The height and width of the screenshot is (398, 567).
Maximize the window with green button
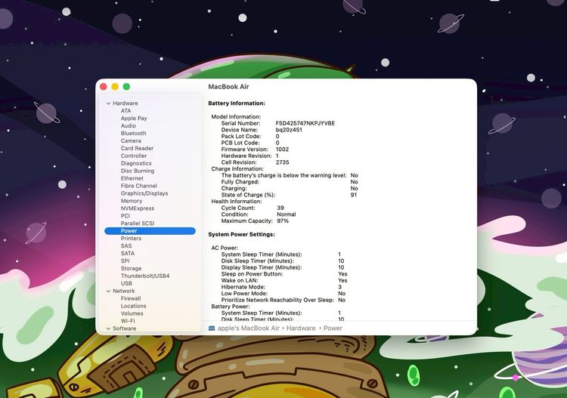click(126, 87)
